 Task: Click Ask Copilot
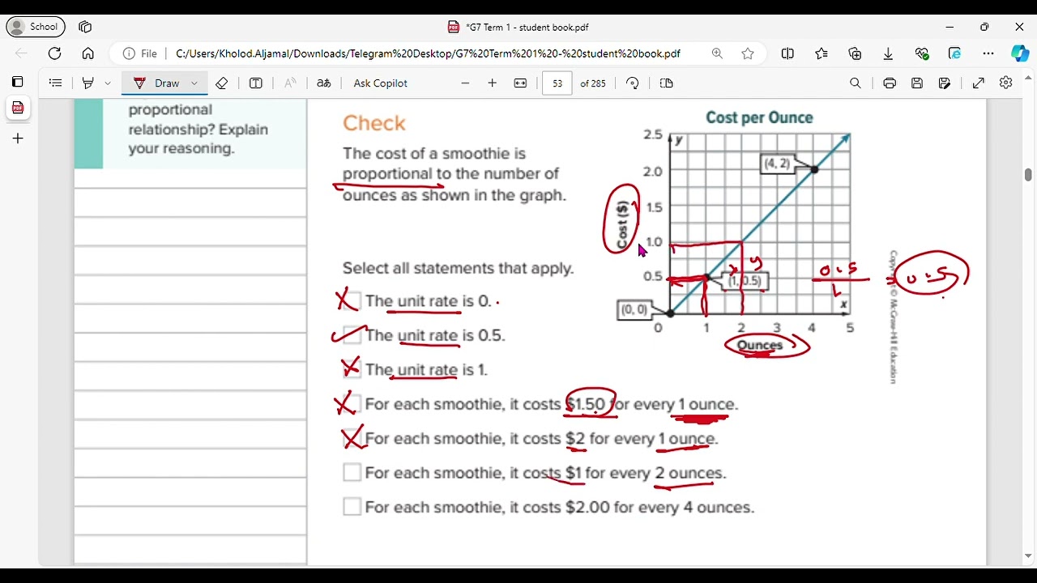coord(380,83)
